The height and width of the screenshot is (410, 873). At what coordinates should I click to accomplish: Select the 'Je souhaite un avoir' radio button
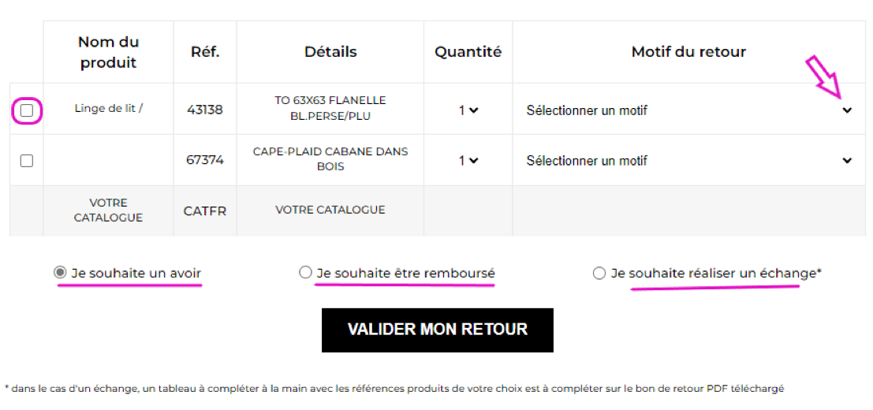pyautogui.click(x=60, y=273)
